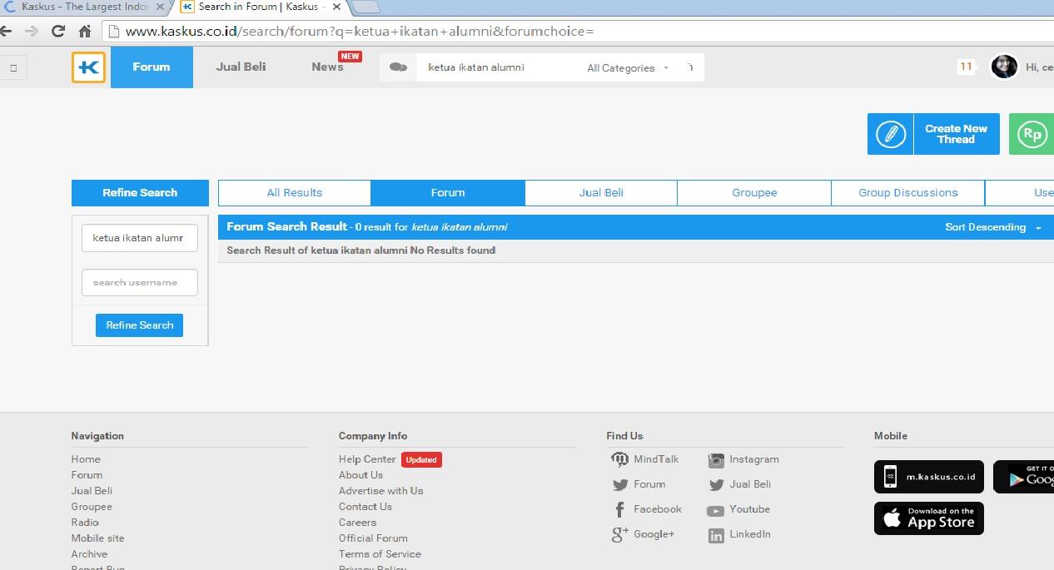Image resolution: width=1054 pixels, height=570 pixels.
Task: Click the browser forward arrow
Action: pos(32,32)
